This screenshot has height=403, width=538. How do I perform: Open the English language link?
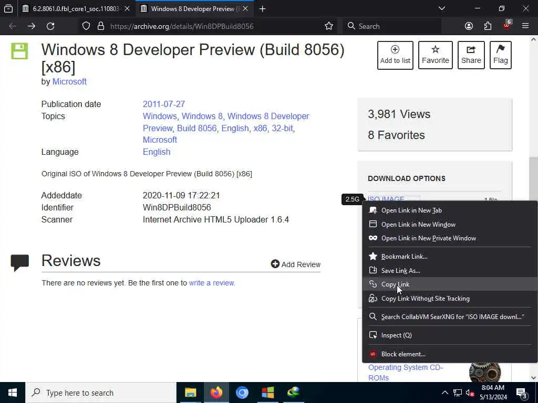157,152
